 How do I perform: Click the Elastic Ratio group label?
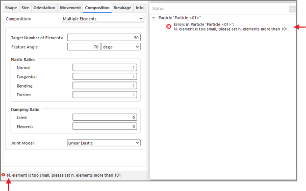[23, 60]
